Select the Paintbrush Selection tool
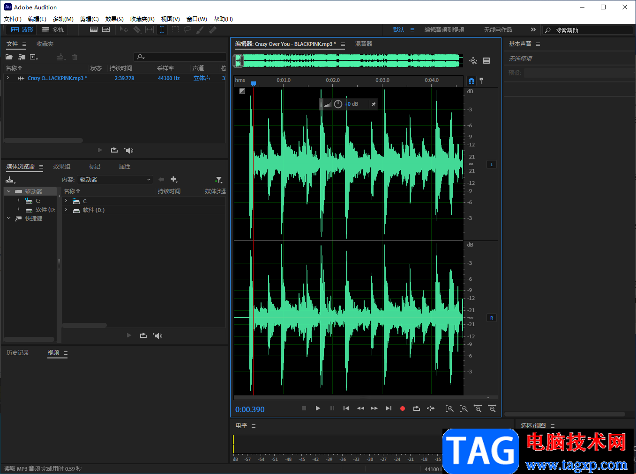Screen dimensions: 636x474 pyautogui.click(x=200, y=29)
